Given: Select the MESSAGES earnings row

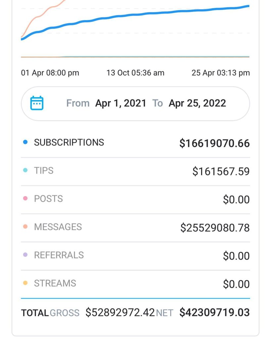Looking at the screenshot, I should [136, 227].
